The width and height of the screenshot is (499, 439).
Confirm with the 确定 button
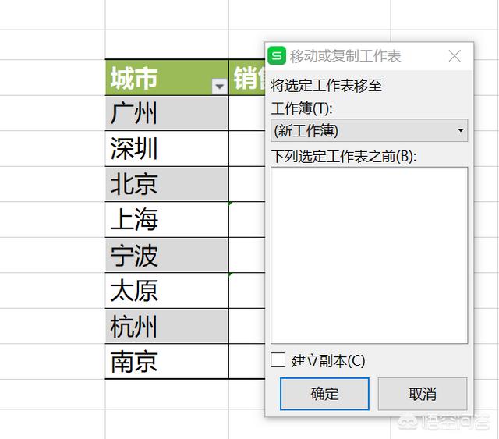[324, 394]
